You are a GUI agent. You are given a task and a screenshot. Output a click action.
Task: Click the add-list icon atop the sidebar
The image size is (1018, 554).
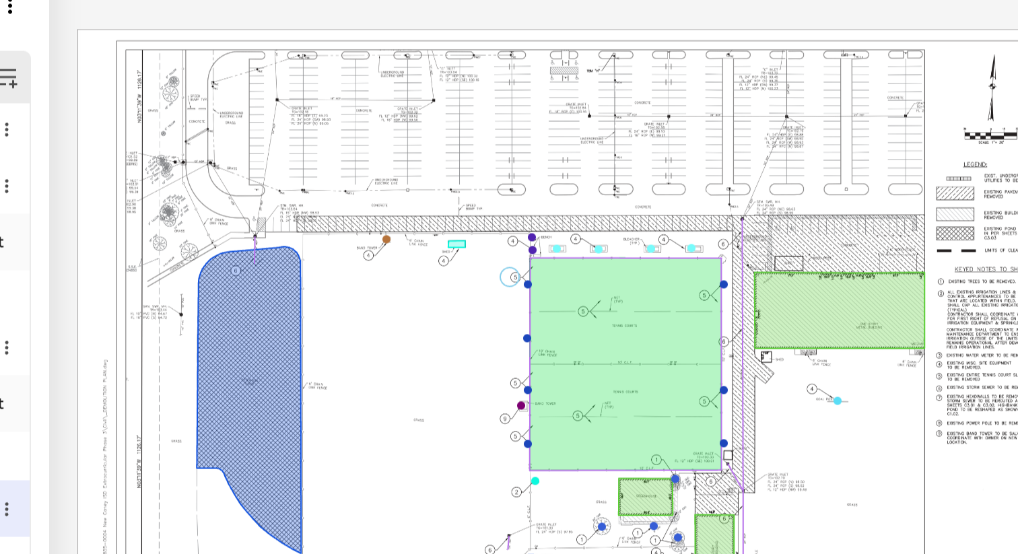[8, 77]
